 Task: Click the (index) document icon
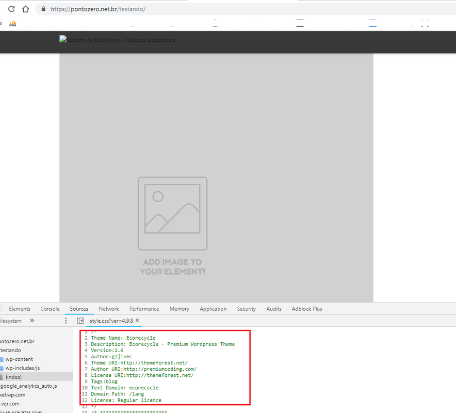(x=2, y=377)
